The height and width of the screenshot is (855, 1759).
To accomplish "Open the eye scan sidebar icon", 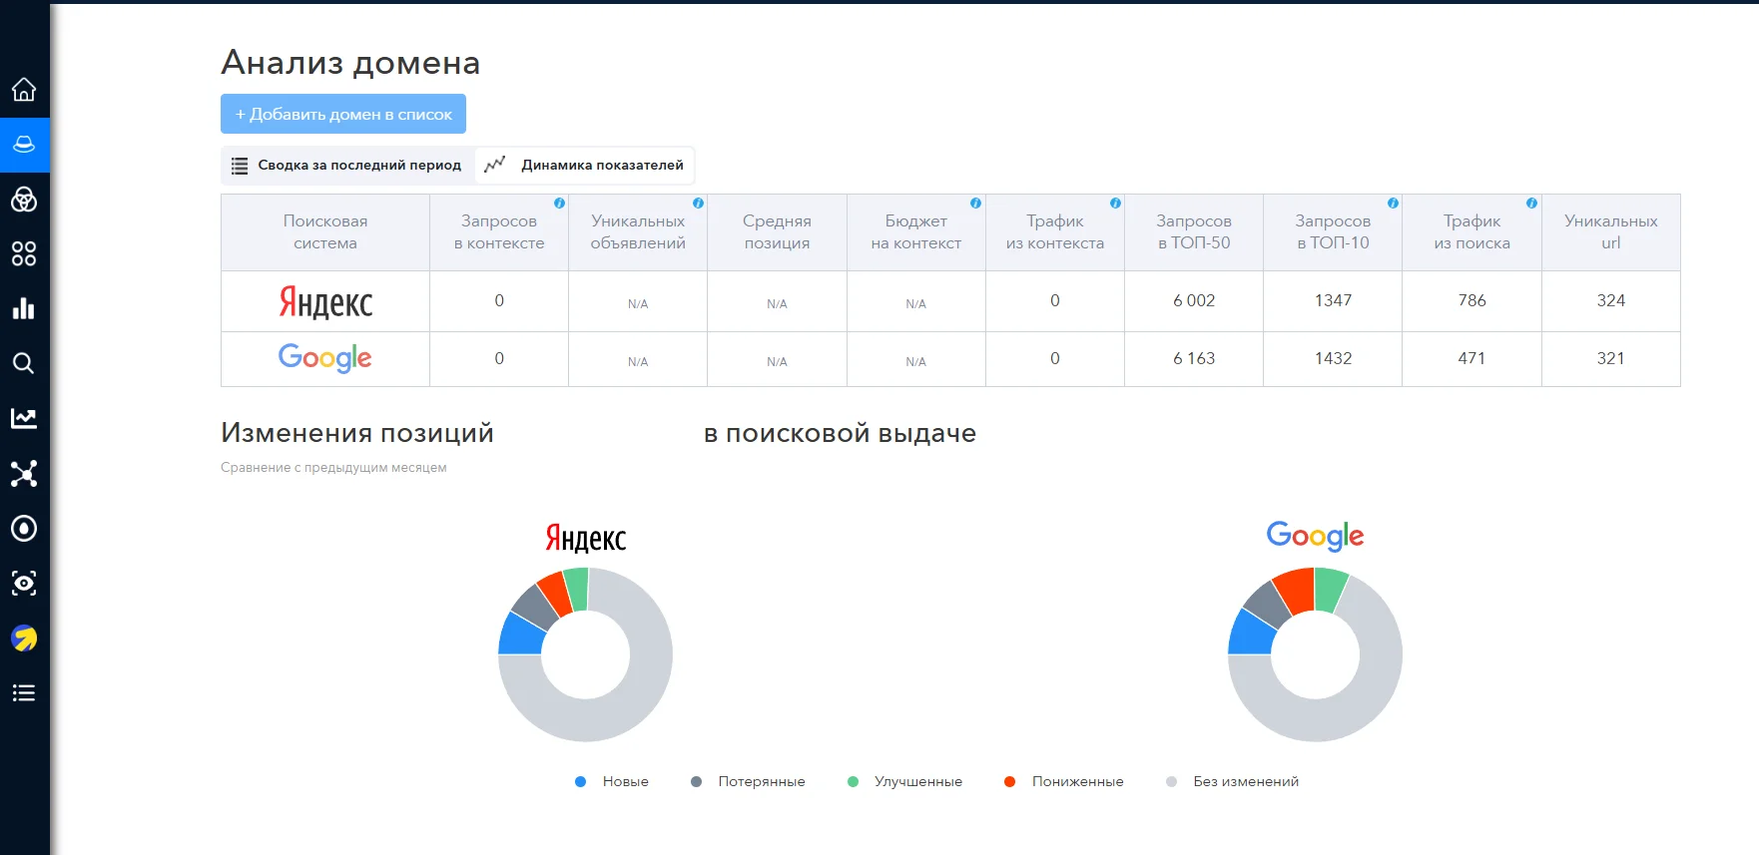I will coord(24,583).
